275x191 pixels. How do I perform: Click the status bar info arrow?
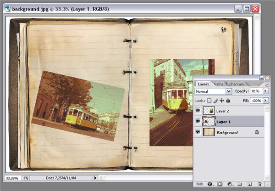click(95, 178)
